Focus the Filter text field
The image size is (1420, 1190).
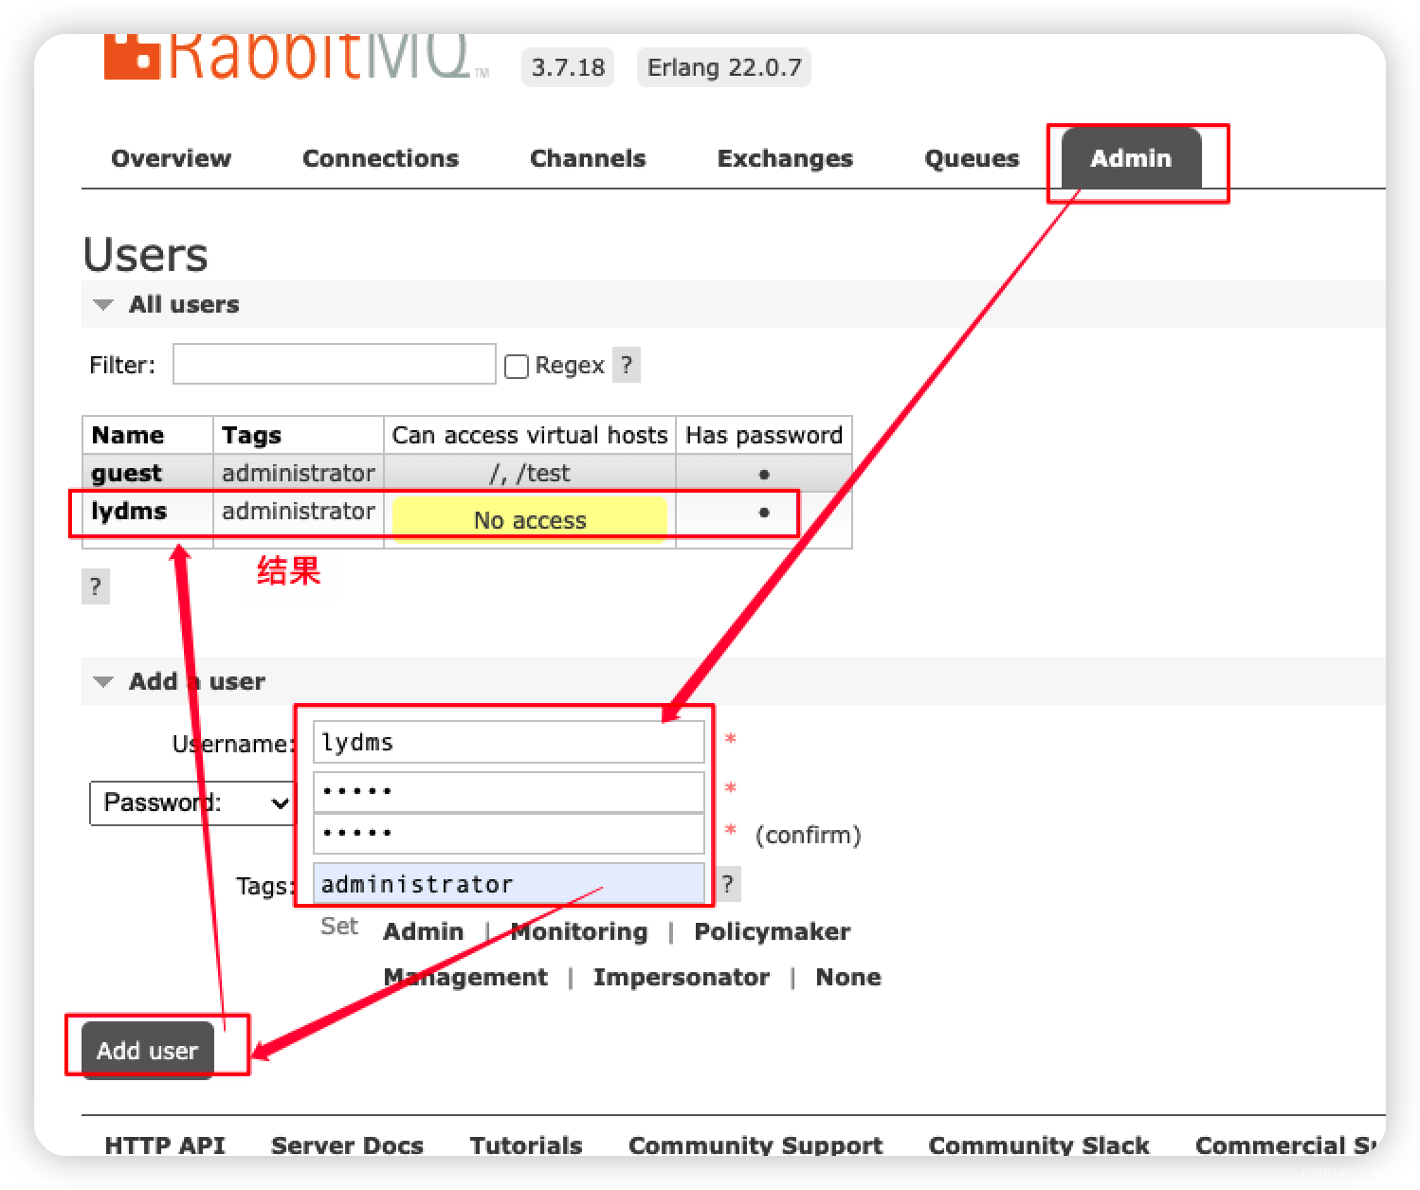(x=335, y=365)
